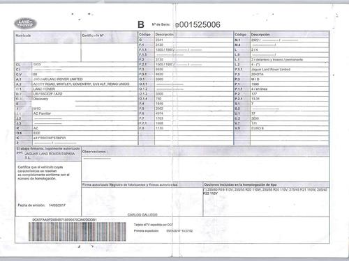
Task: Click the name 'CARLOS GALLEGO'
Action: (x=142, y=215)
